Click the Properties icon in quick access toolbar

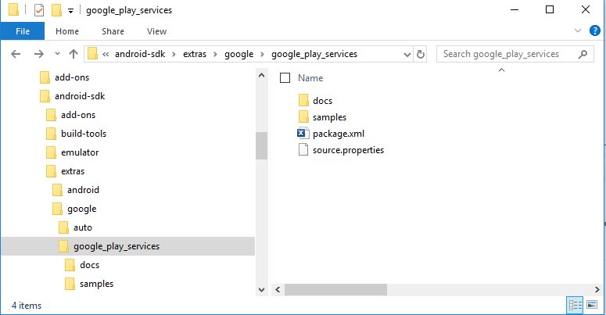coord(38,10)
